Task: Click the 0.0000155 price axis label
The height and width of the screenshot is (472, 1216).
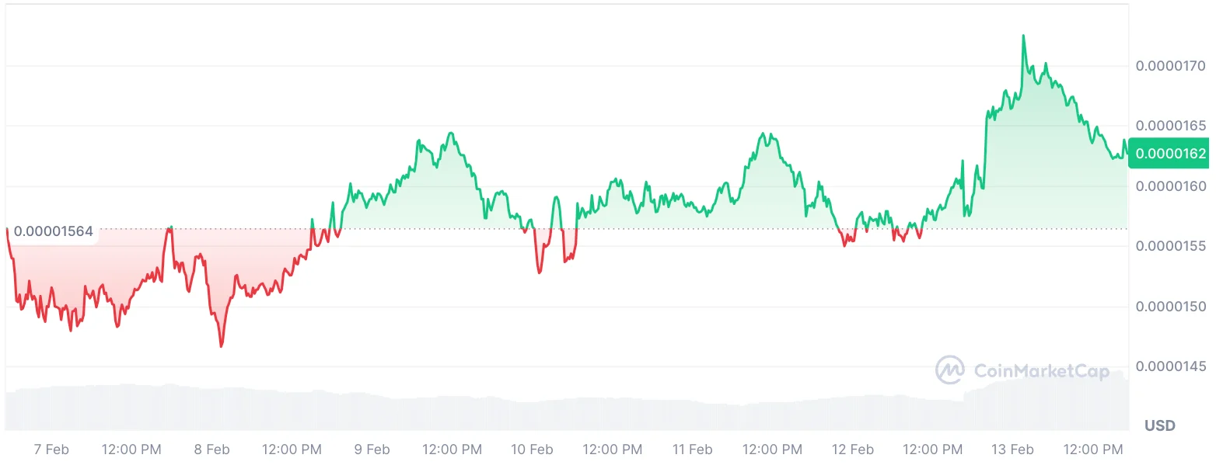Action: pos(1170,246)
